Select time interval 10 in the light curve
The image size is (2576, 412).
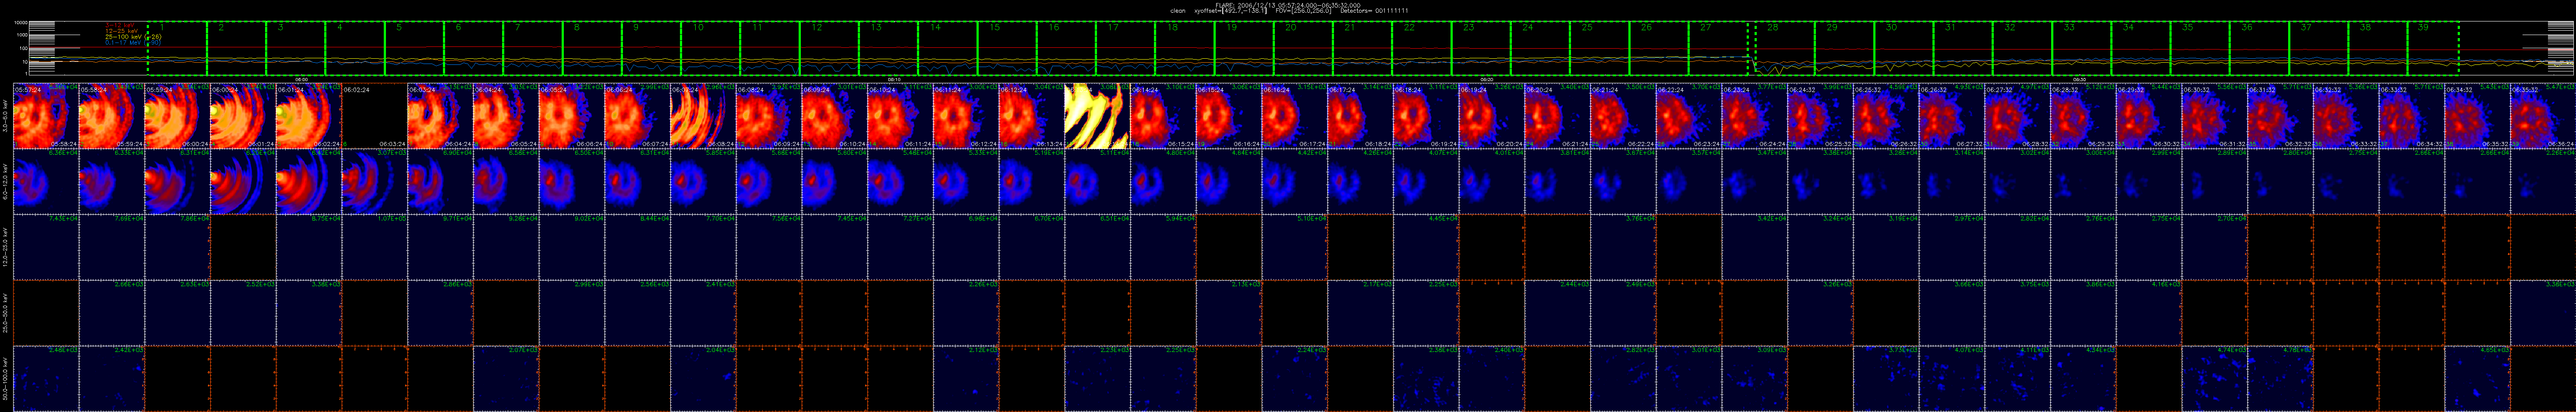click(711, 48)
